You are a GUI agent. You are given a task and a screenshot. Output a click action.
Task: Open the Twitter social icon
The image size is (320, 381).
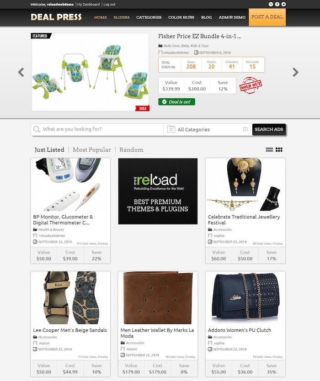point(283,4)
